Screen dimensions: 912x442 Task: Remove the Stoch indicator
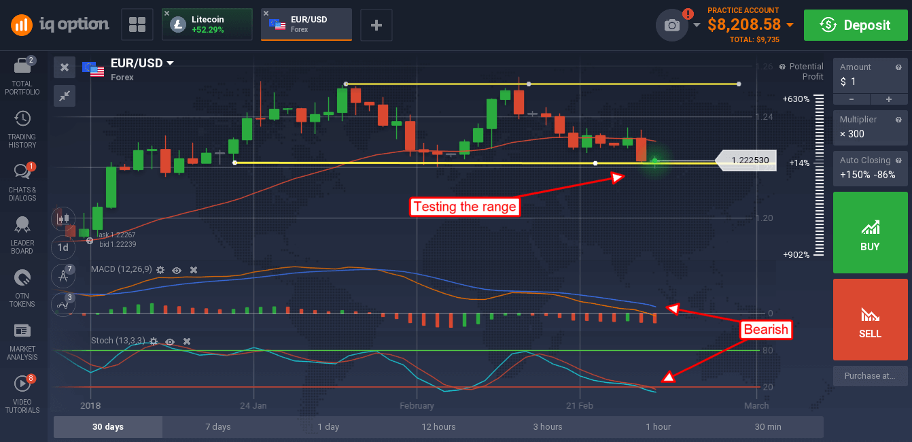tap(187, 341)
